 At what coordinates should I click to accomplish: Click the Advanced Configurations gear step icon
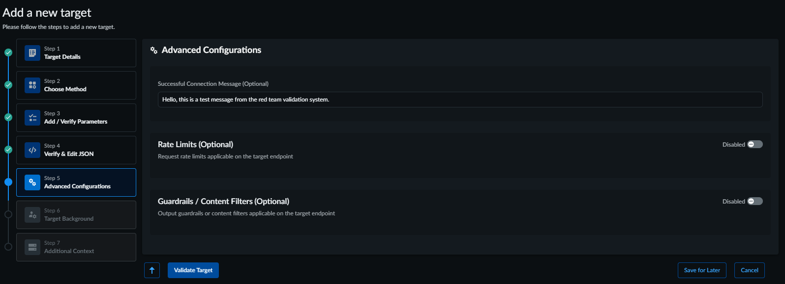pyautogui.click(x=32, y=182)
